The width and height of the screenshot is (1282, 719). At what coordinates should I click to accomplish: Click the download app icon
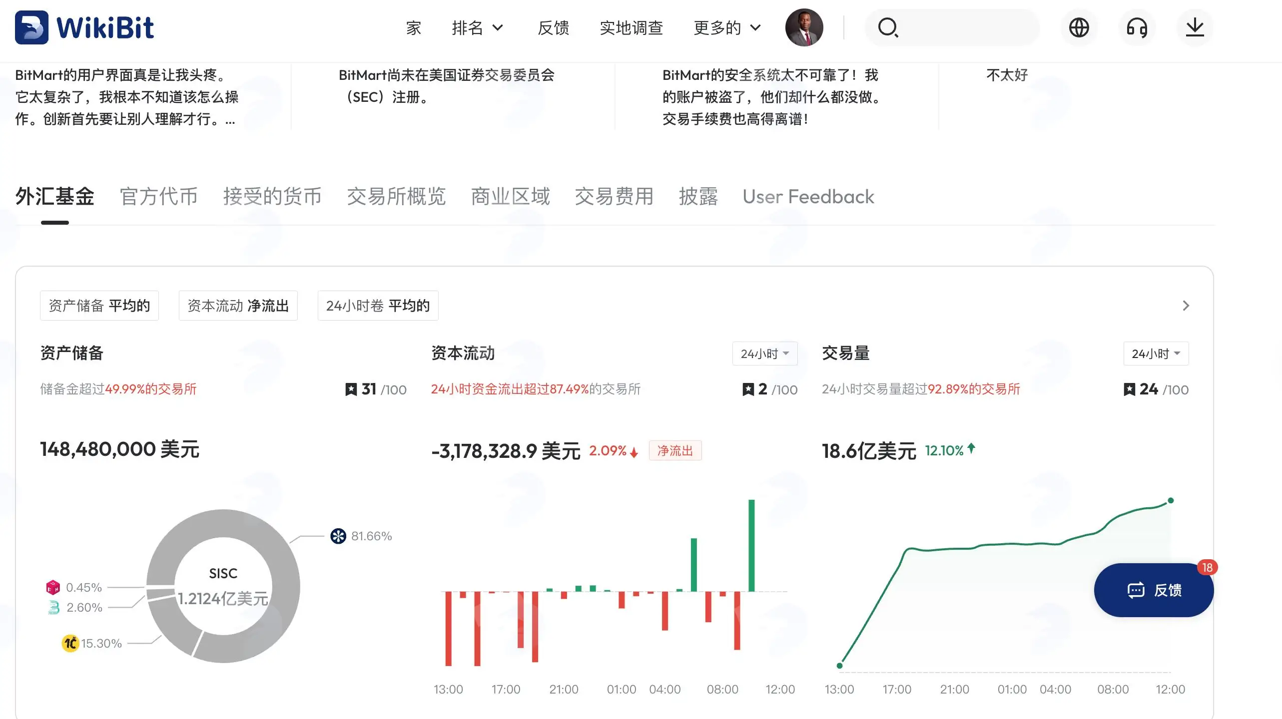1195,27
